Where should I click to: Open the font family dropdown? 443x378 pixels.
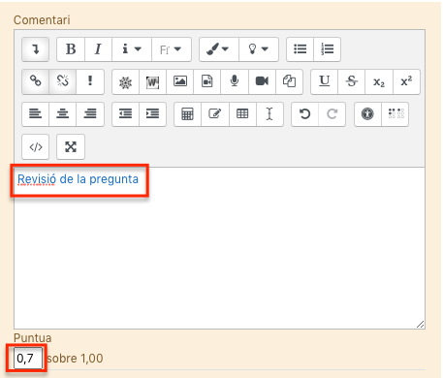pos(172,49)
